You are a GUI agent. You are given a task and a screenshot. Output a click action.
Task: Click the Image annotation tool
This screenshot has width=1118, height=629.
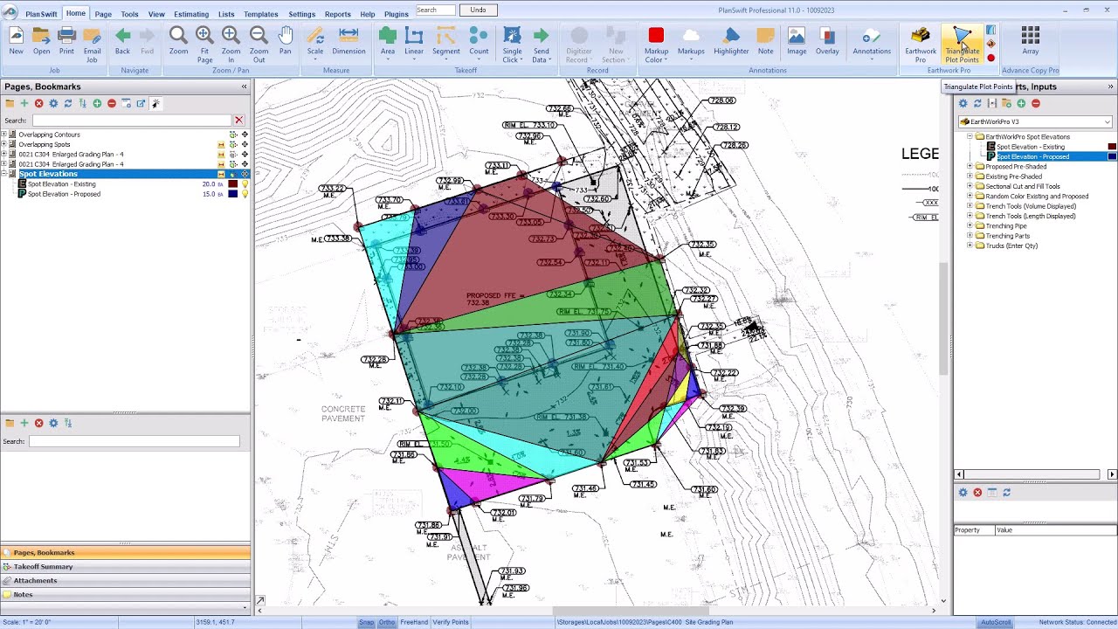point(797,41)
